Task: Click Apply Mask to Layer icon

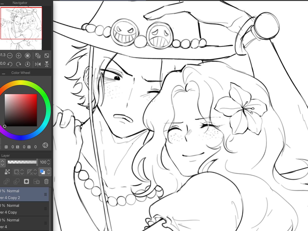Action: [36, 181]
